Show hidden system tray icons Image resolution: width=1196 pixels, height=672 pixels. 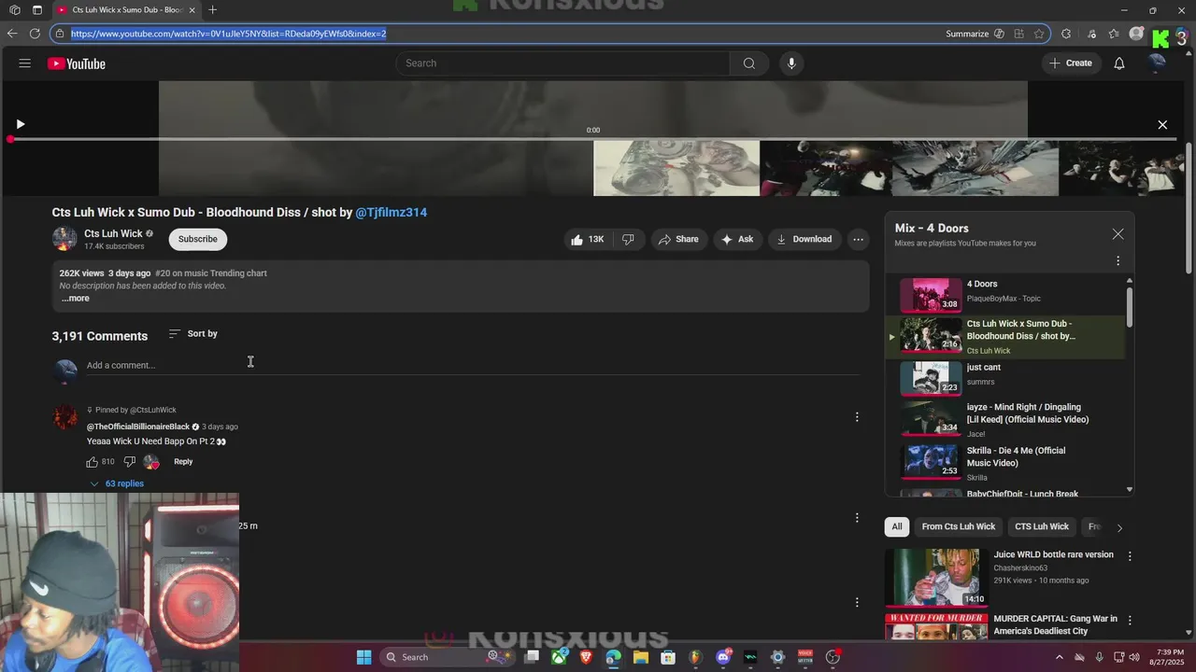tap(1059, 657)
